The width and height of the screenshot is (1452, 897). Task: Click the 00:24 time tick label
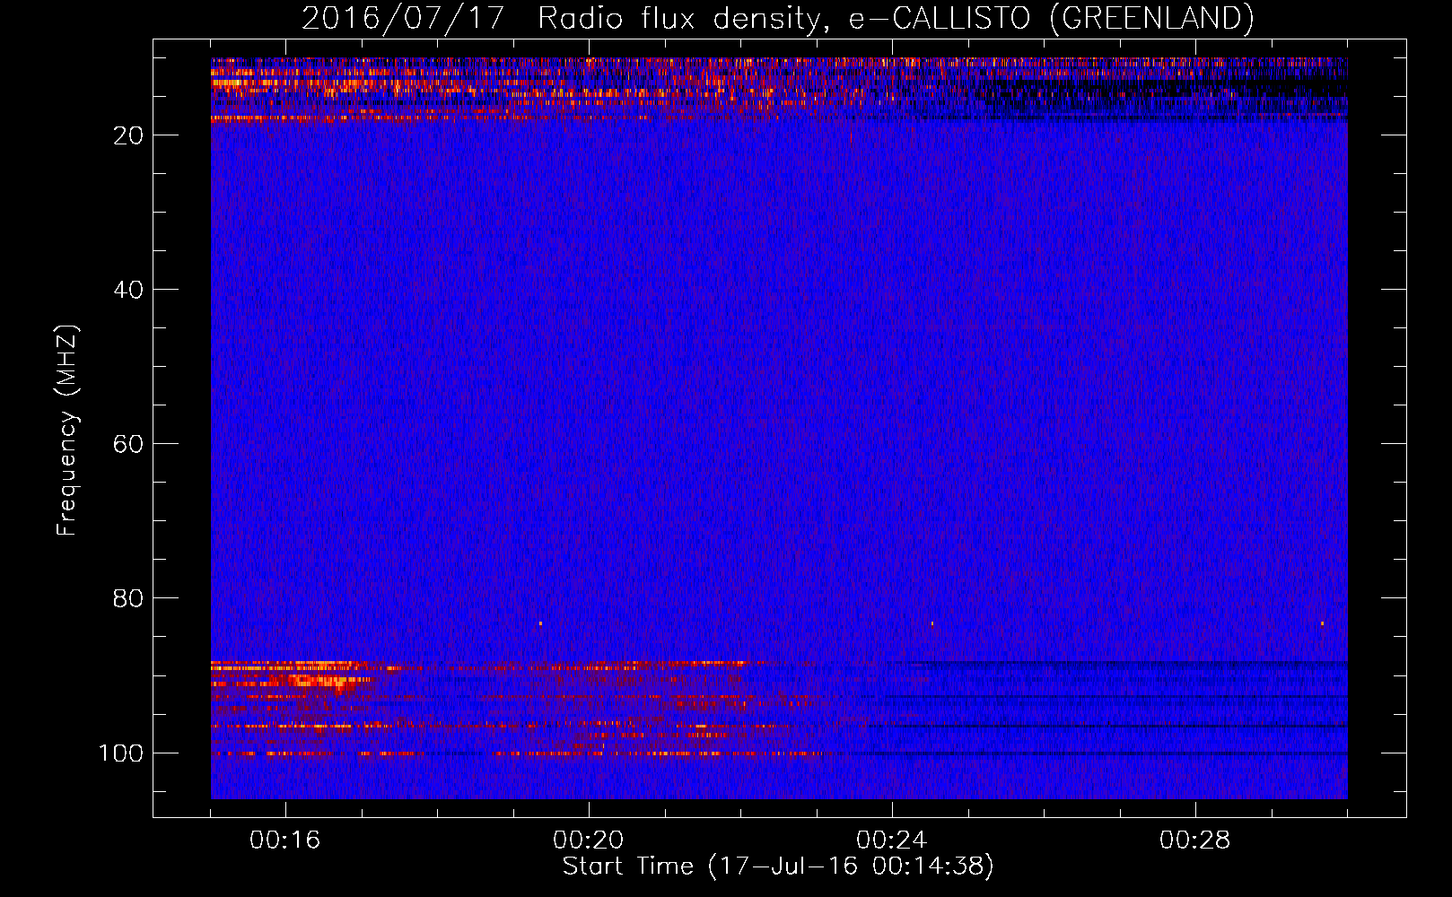pos(891,840)
